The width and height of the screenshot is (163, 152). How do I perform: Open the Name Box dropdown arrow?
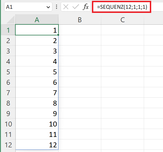[48, 7]
